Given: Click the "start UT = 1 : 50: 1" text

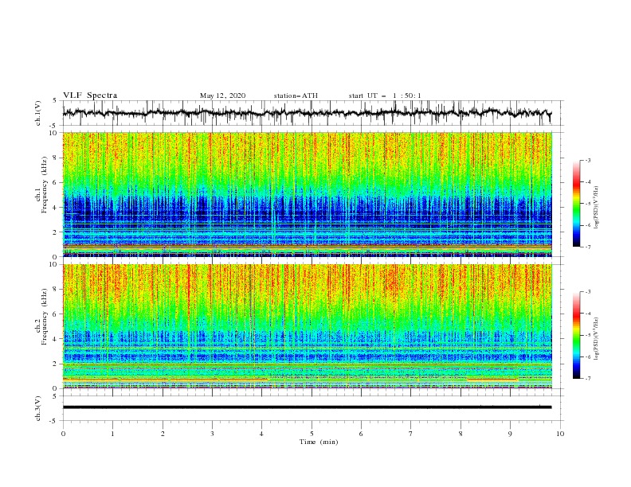Looking at the screenshot, I should [x=385, y=95].
